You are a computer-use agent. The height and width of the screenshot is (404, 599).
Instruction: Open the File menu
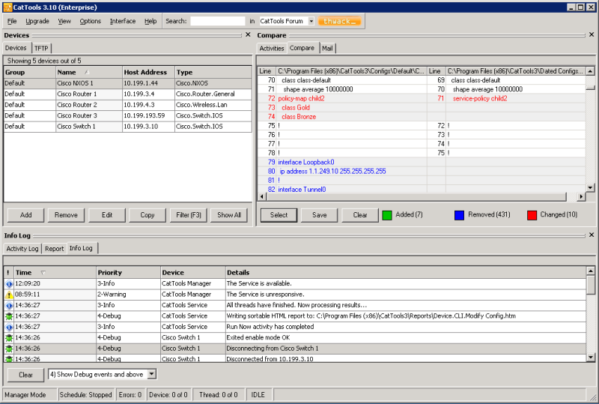click(x=12, y=21)
